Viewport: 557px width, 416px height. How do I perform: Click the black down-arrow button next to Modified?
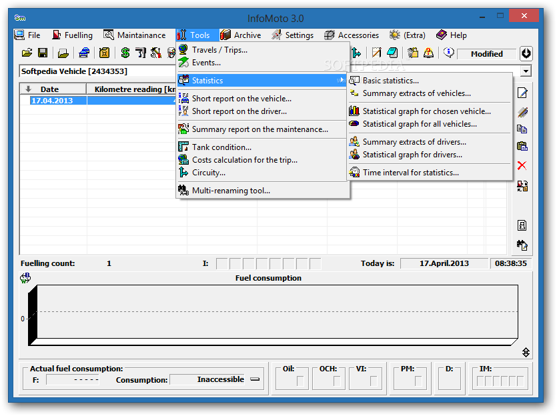tap(526, 53)
